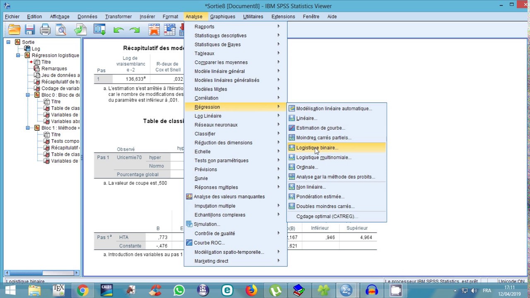Click the Export output toolbar icon
Viewport: 530px width, 298px height.
pos(81,29)
